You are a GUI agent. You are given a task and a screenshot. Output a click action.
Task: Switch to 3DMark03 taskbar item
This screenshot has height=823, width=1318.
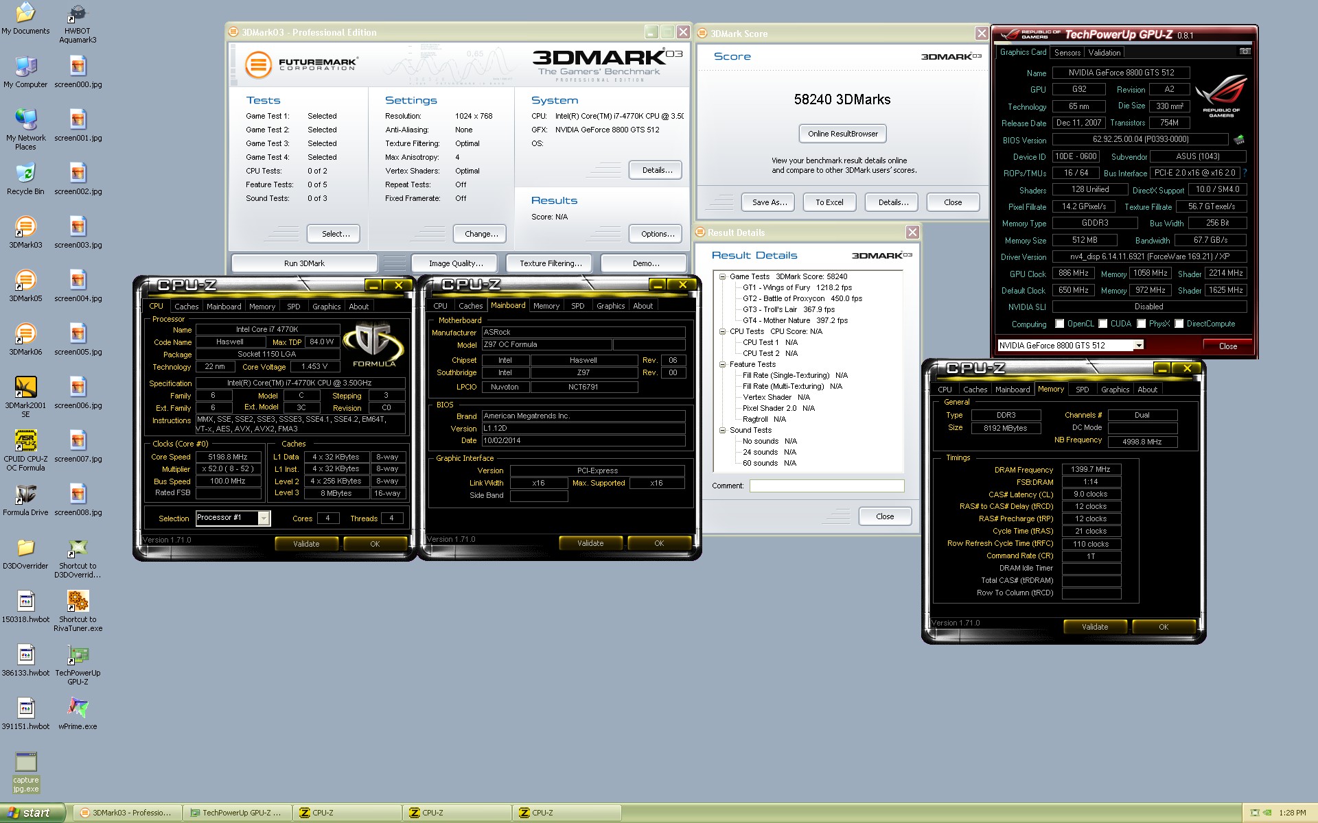tap(128, 813)
